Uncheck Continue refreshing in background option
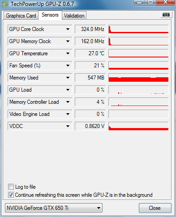Viewport: 176px width, 217px height. coord(11,195)
